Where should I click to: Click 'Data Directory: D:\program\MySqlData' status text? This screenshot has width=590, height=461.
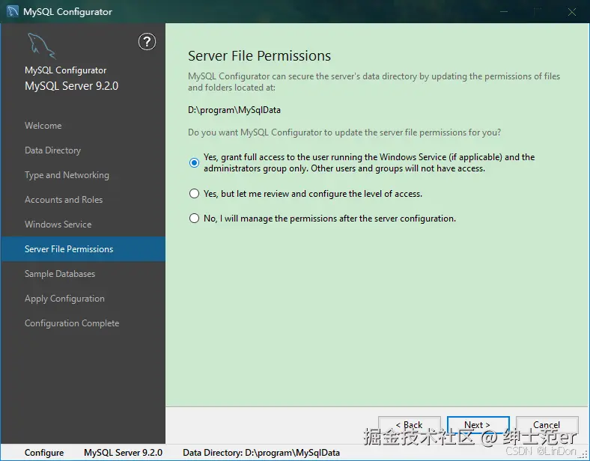point(261,453)
